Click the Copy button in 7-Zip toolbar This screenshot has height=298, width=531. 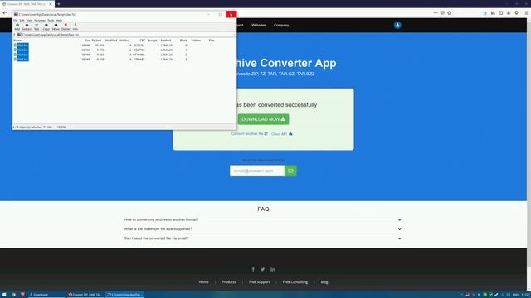coord(46,26)
